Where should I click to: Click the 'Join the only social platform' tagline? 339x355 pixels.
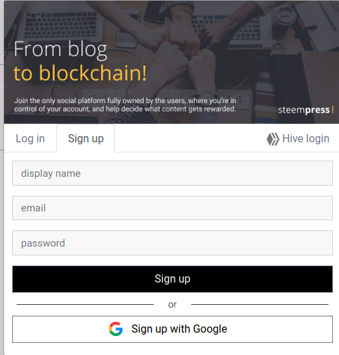(125, 105)
